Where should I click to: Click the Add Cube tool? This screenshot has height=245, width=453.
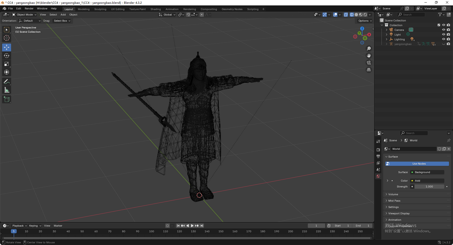click(7, 99)
